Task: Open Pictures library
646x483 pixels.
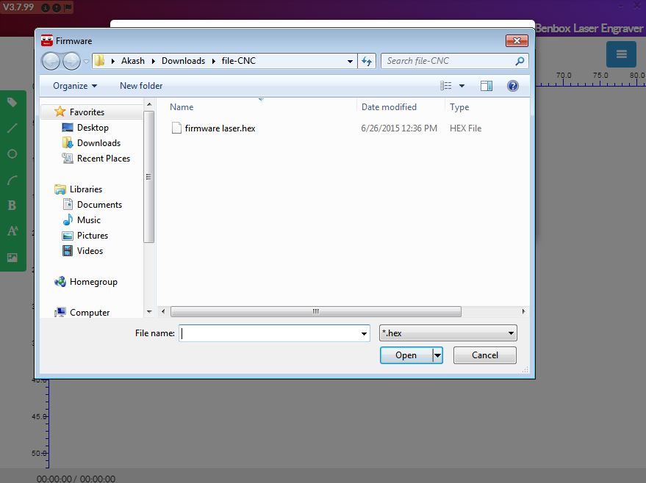Action: click(93, 236)
